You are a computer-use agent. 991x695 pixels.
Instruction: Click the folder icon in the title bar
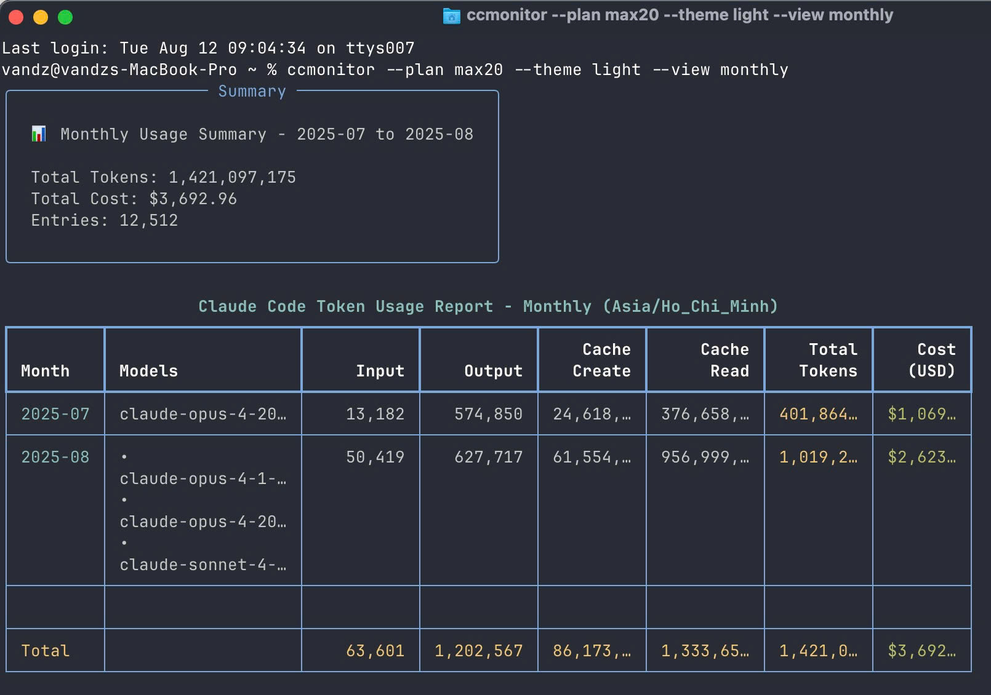pos(451,16)
